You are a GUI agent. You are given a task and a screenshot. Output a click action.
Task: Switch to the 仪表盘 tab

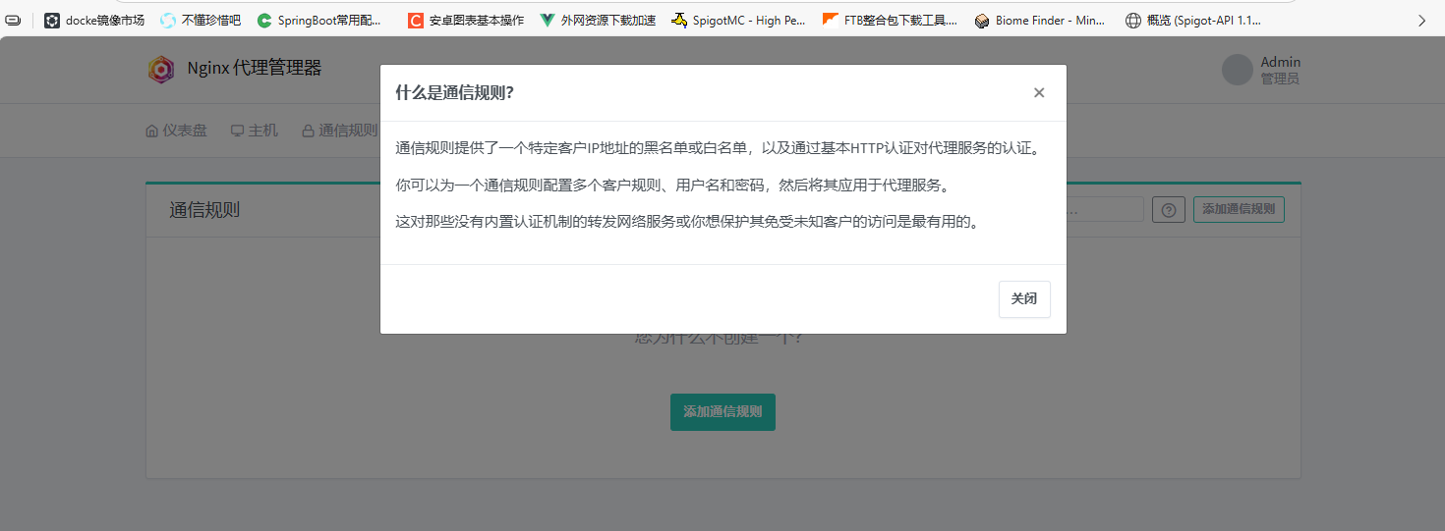pyautogui.click(x=176, y=131)
